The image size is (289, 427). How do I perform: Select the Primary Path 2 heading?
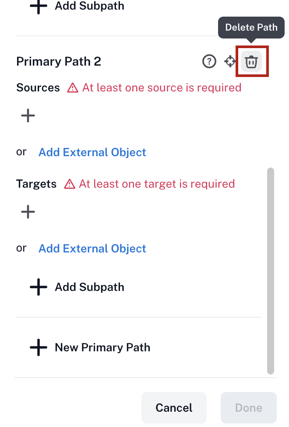(x=59, y=61)
